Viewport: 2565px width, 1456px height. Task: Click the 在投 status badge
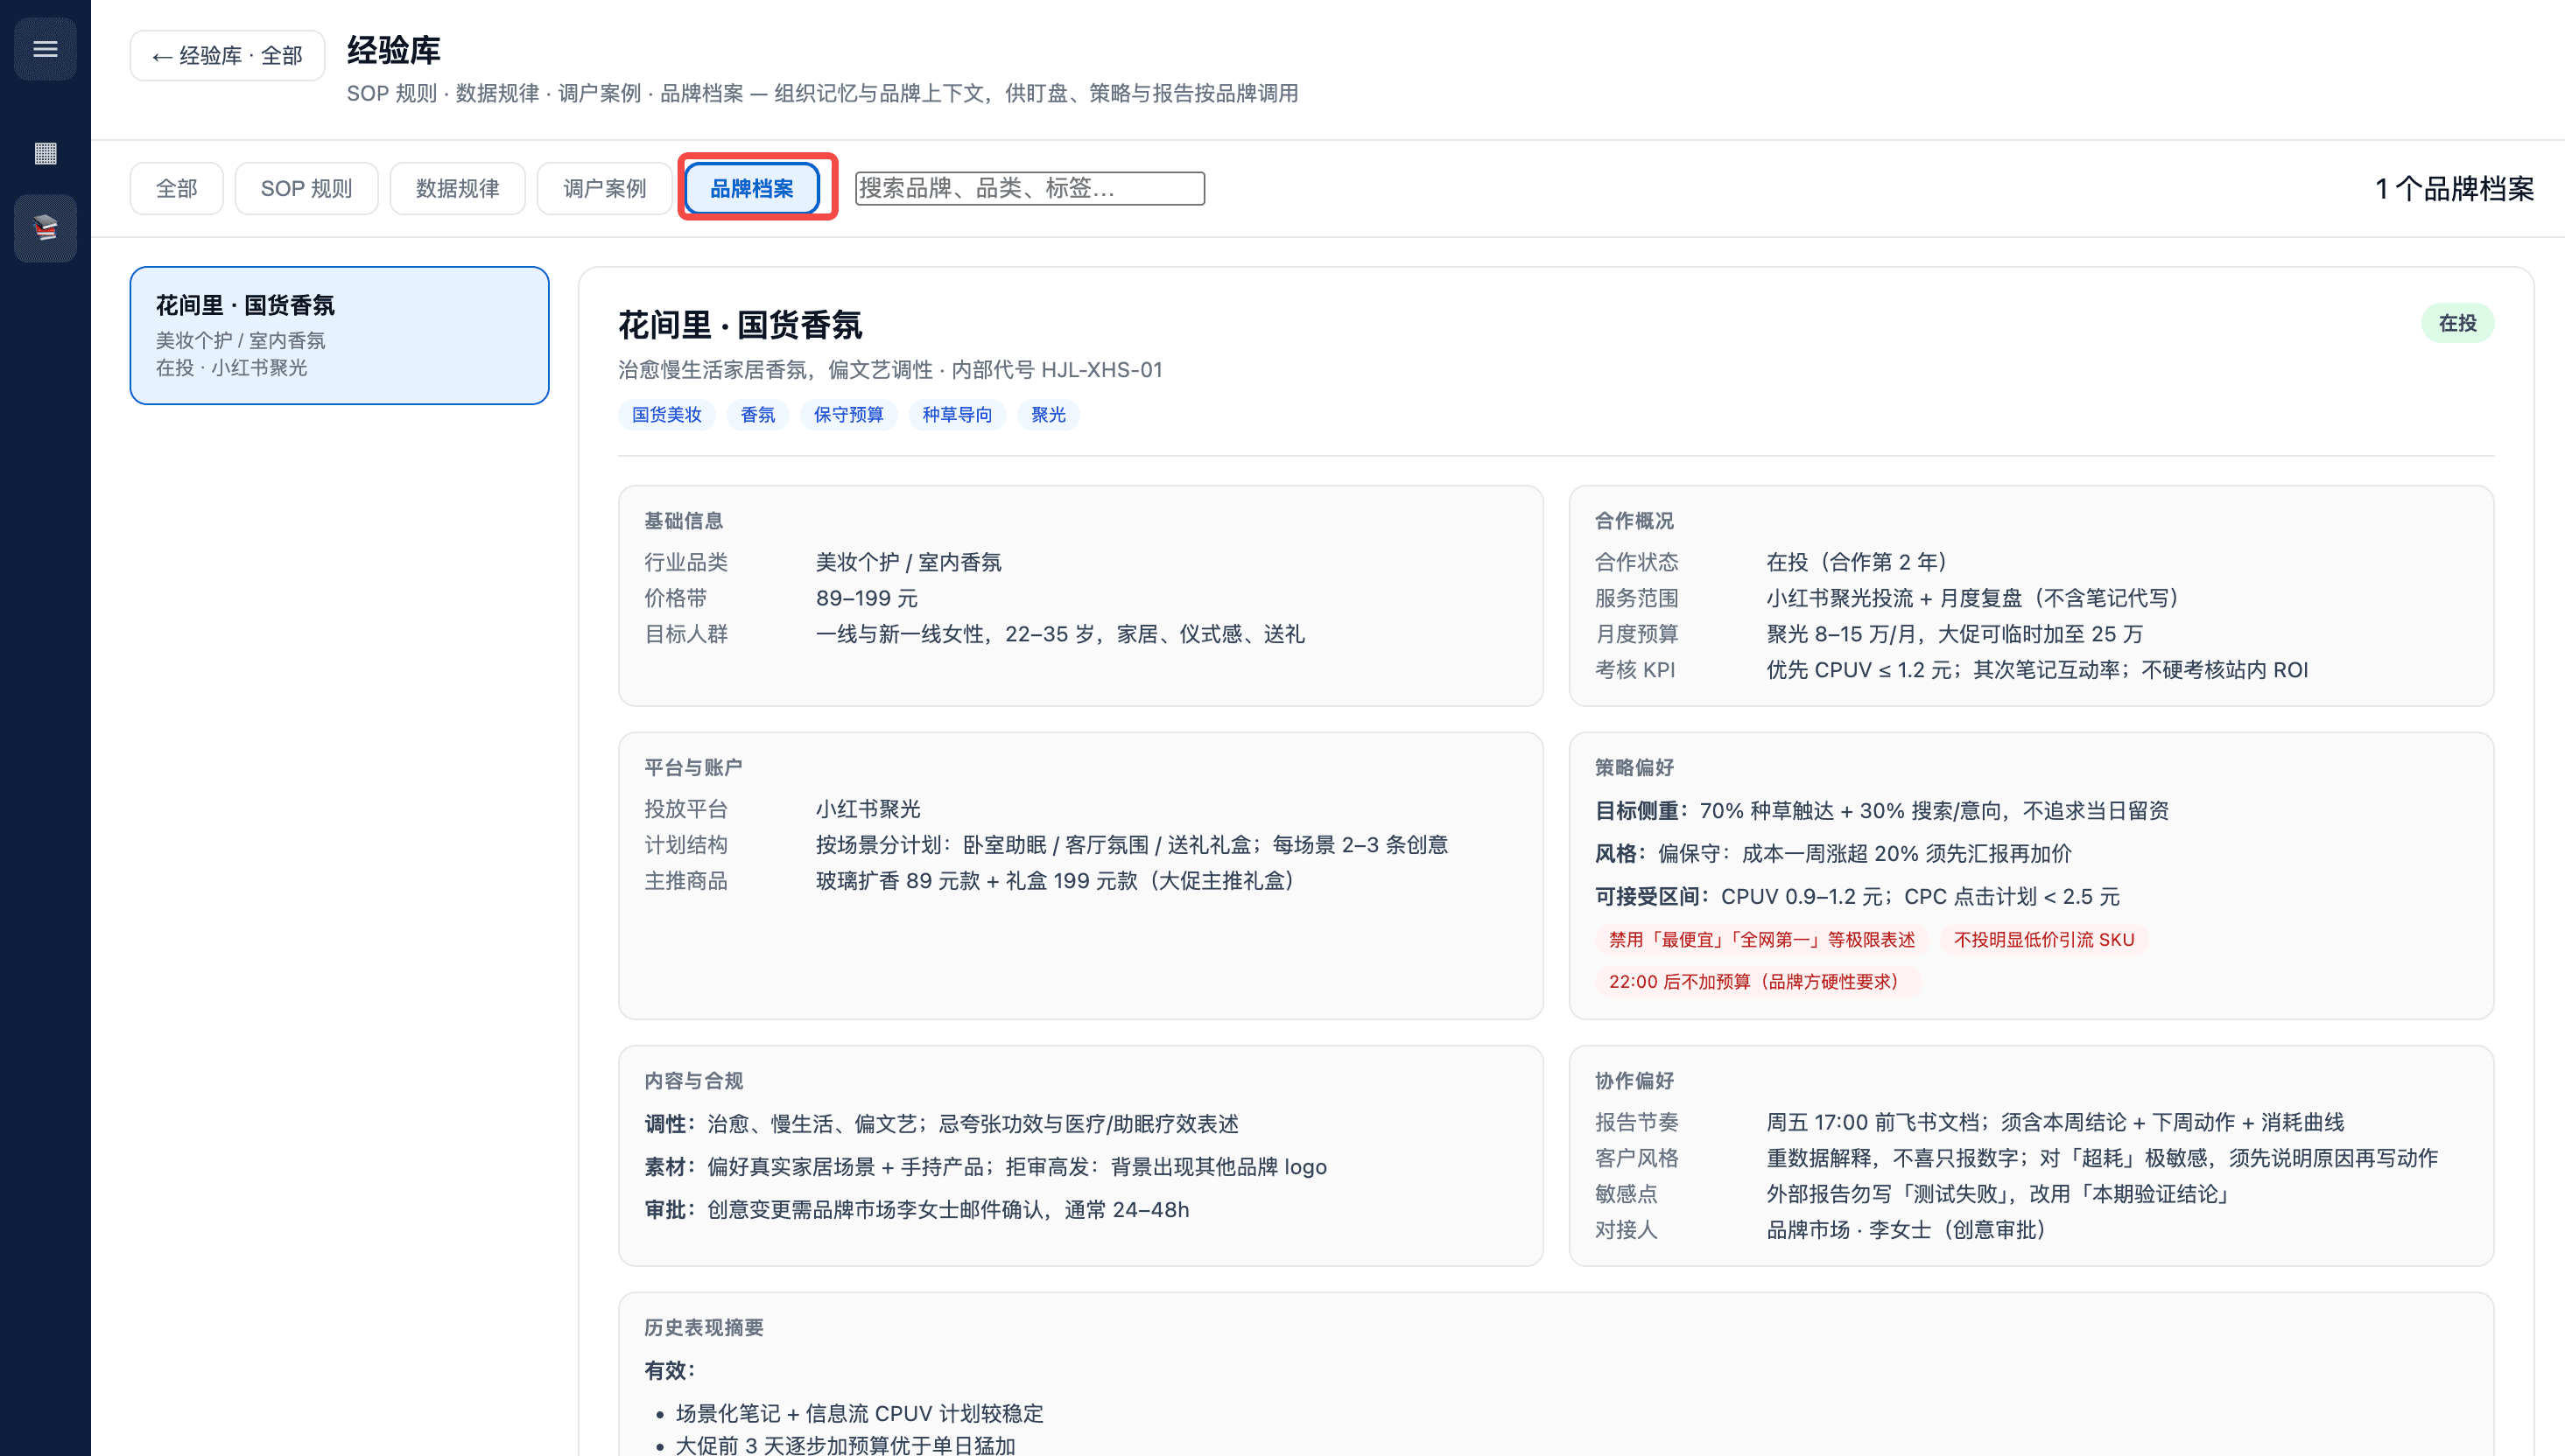[x=2457, y=323]
